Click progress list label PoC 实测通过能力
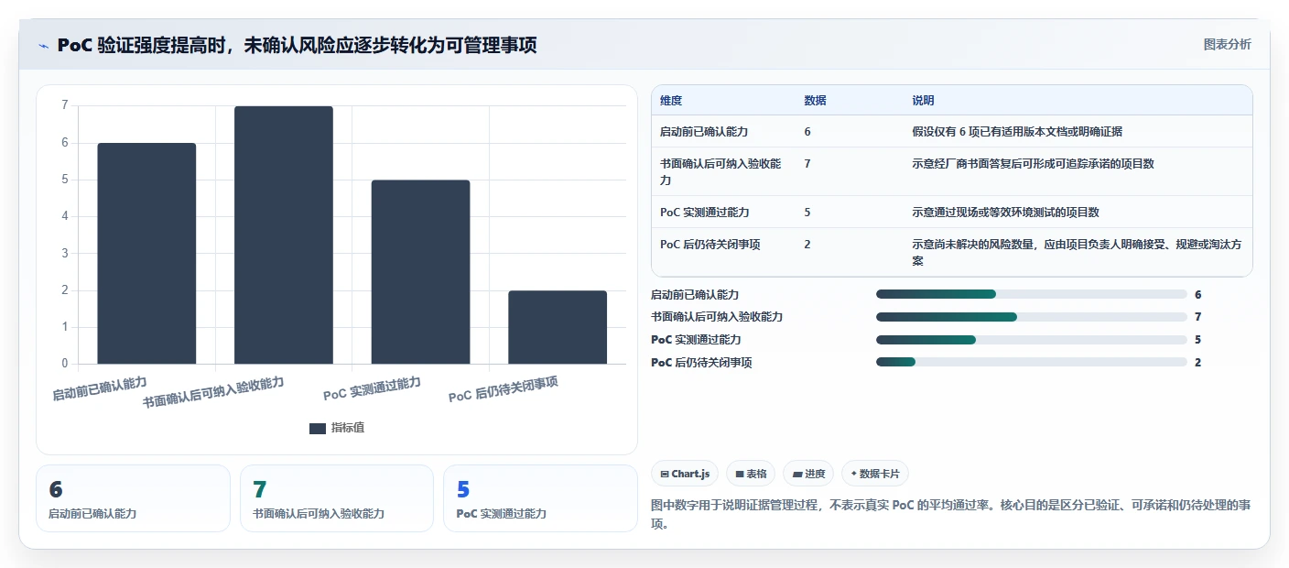The width and height of the screenshot is (1289, 568). [696, 340]
